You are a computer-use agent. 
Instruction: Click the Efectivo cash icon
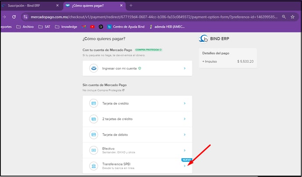(94, 150)
